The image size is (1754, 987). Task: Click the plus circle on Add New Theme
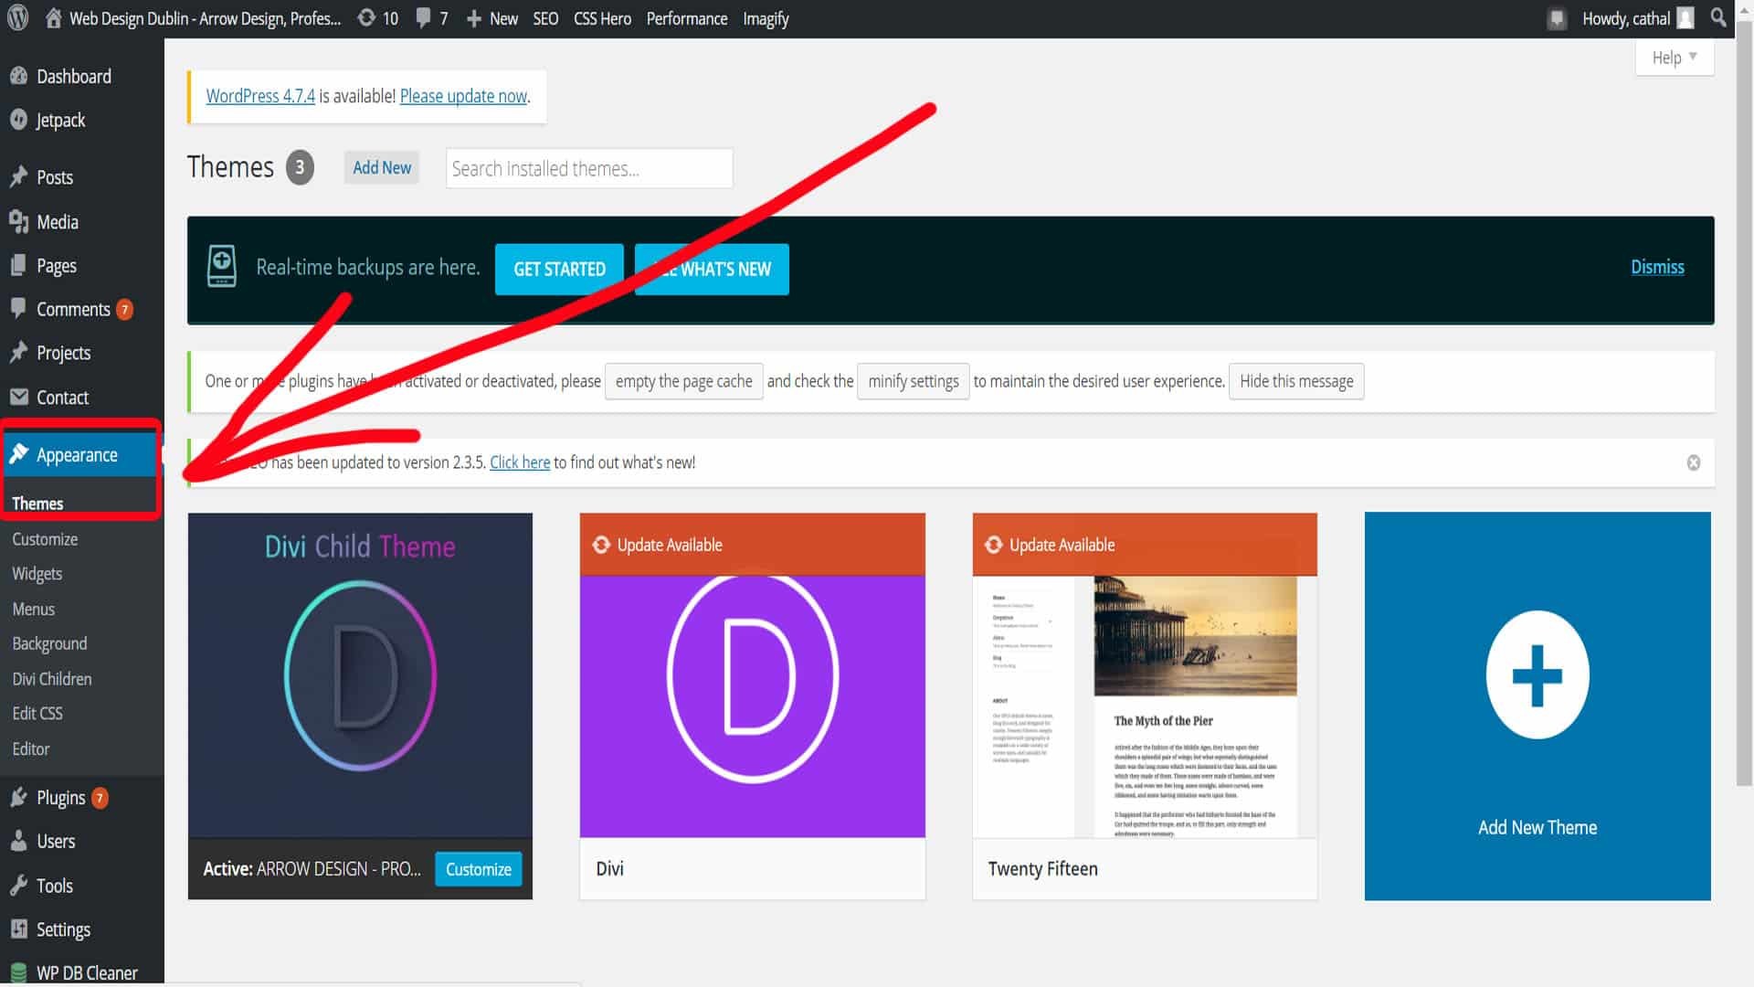(x=1537, y=675)
